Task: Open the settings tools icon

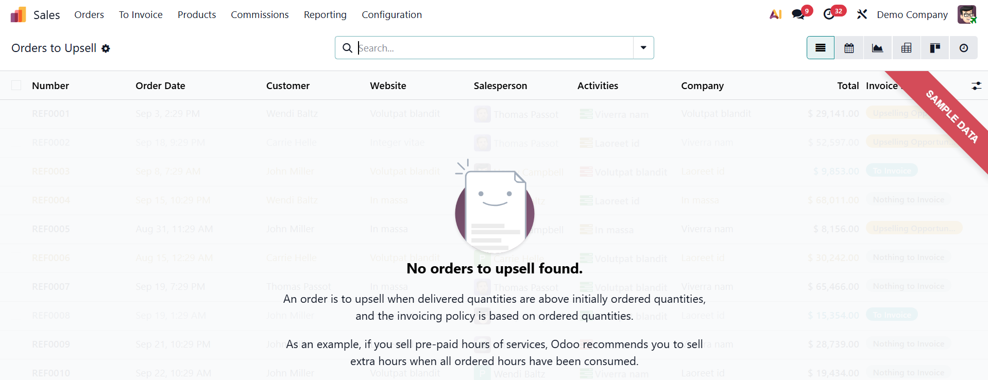Action: [862, 14]
